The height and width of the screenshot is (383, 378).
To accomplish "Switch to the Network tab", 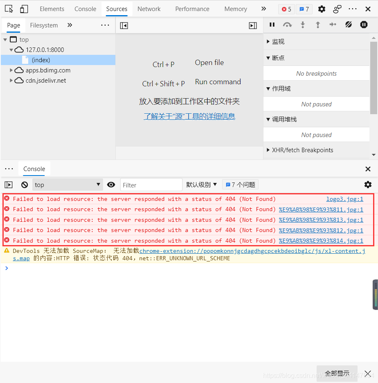I will click(149, 9).
